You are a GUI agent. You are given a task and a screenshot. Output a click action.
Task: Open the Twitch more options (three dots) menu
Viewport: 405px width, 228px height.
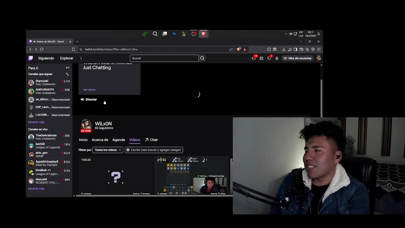(81, 58)
